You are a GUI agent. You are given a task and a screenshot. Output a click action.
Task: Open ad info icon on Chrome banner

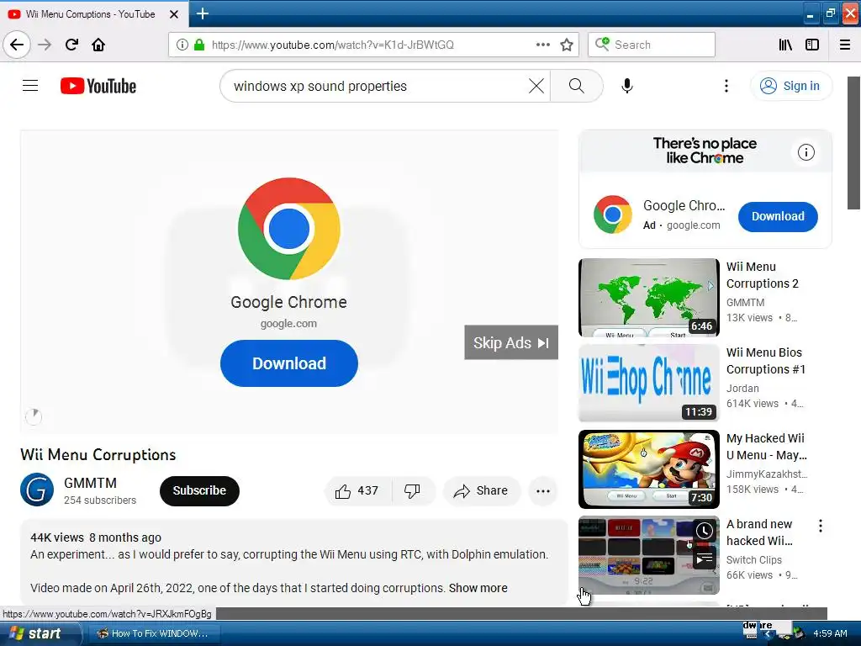coord(806,152)
